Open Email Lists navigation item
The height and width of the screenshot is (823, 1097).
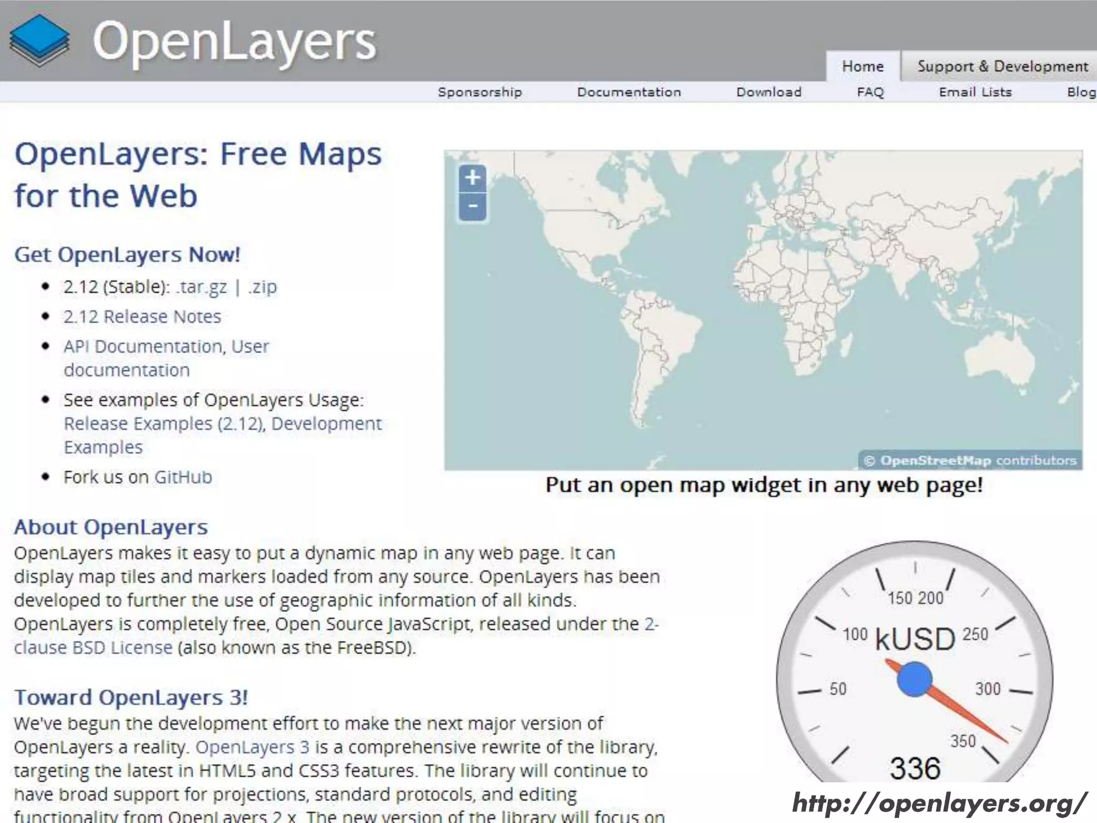[975, 92]
